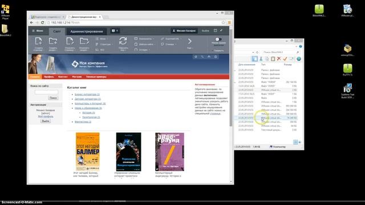Viewport: 365px width, 205px height.
Task: Open Профиль in red site menu
Action: (49, 77)
